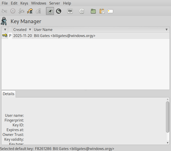Click the details scrollbar up arrow
Viewport: 171px width, 151px height.
pyautogui.click(x=168, y=99)
